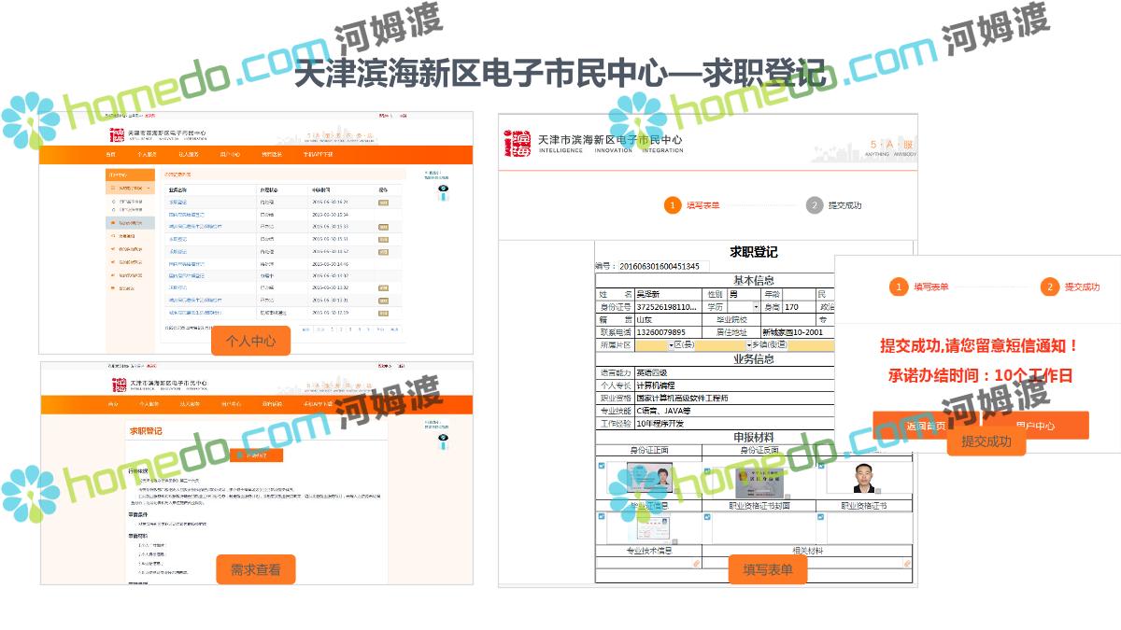Click the orange apply button under 求职登记 heading
Screen dimensions: 1121x630
point(256,455)
